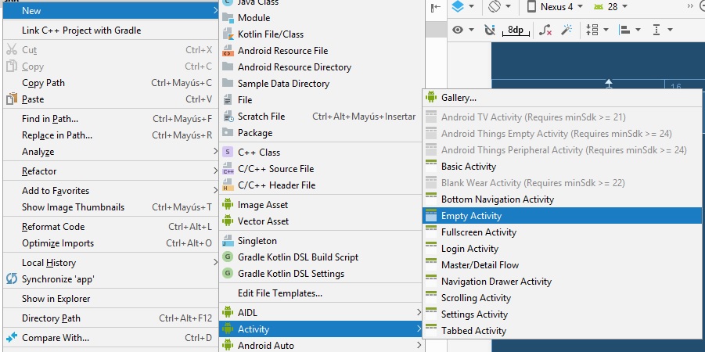Open the Nexus 4 device dropdown
The height and width of the screenshot is (352, 705).
[x=551, y=7]
